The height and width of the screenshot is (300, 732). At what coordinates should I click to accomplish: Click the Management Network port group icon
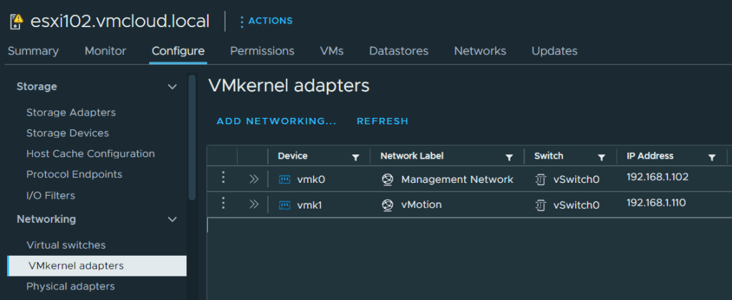click(x=387, y=179)
